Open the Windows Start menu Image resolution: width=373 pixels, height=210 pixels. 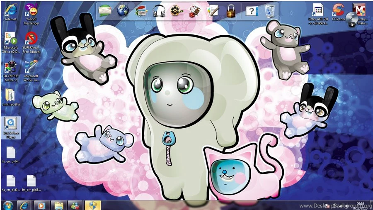pyautogui.click(x=7, y=205)
